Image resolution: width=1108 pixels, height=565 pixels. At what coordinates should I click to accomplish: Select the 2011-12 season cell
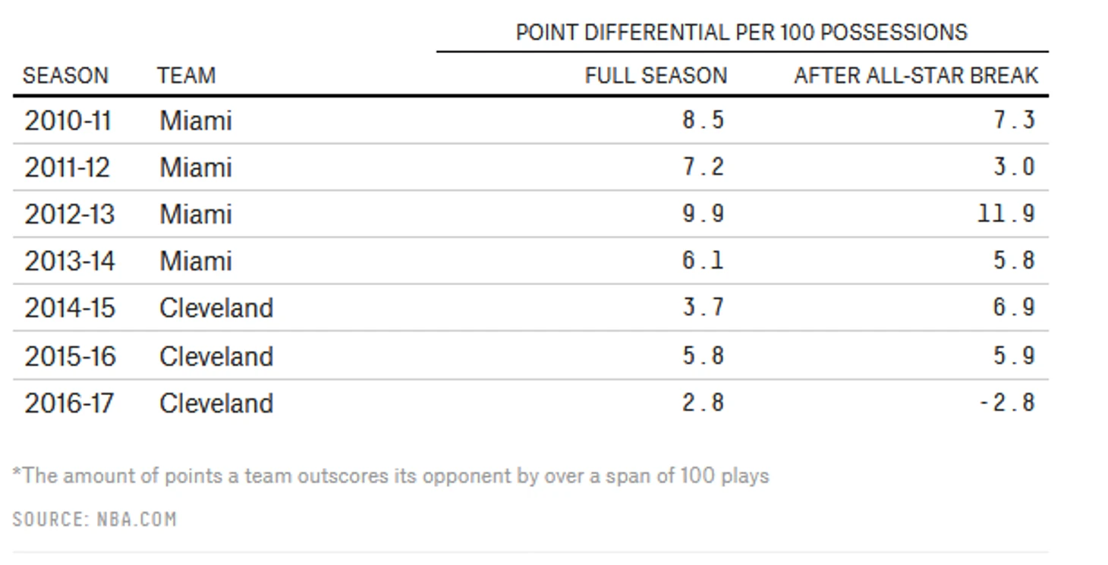click(x=68, y=168)
